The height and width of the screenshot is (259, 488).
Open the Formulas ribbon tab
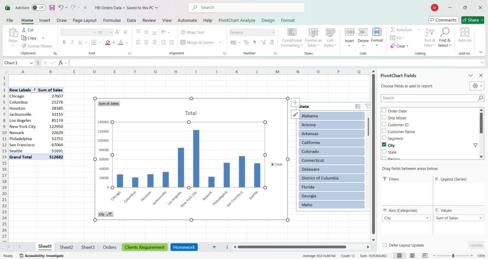(112, 20)
